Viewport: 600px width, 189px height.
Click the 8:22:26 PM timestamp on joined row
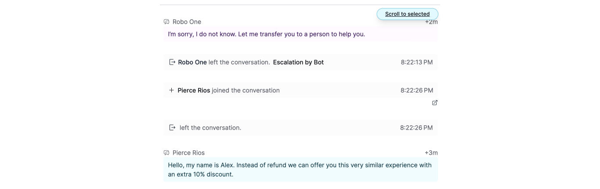pyautogui.click(x=417, y=91)
